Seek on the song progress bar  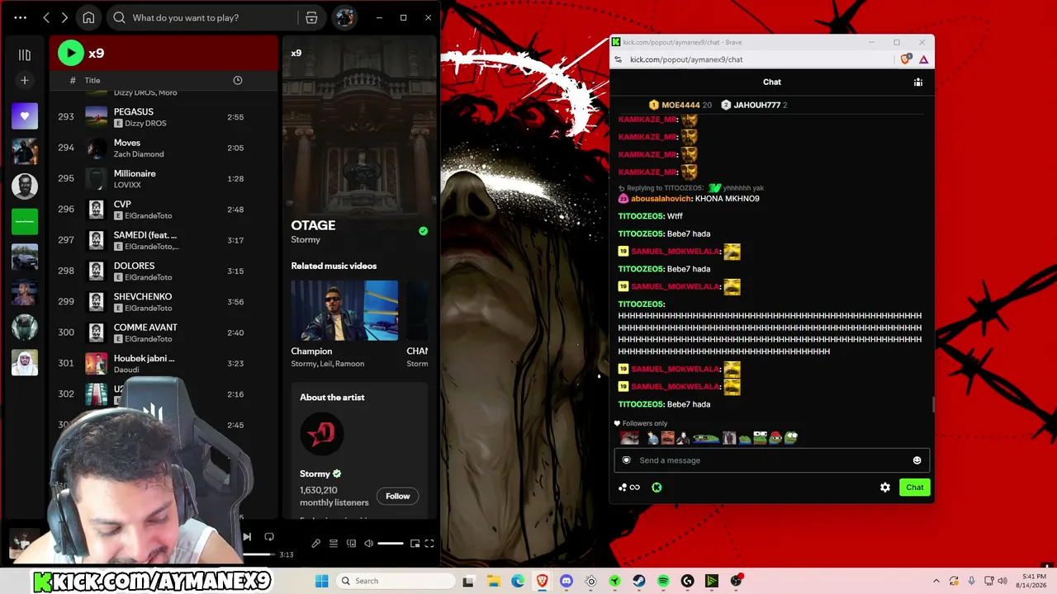point(259,554)
